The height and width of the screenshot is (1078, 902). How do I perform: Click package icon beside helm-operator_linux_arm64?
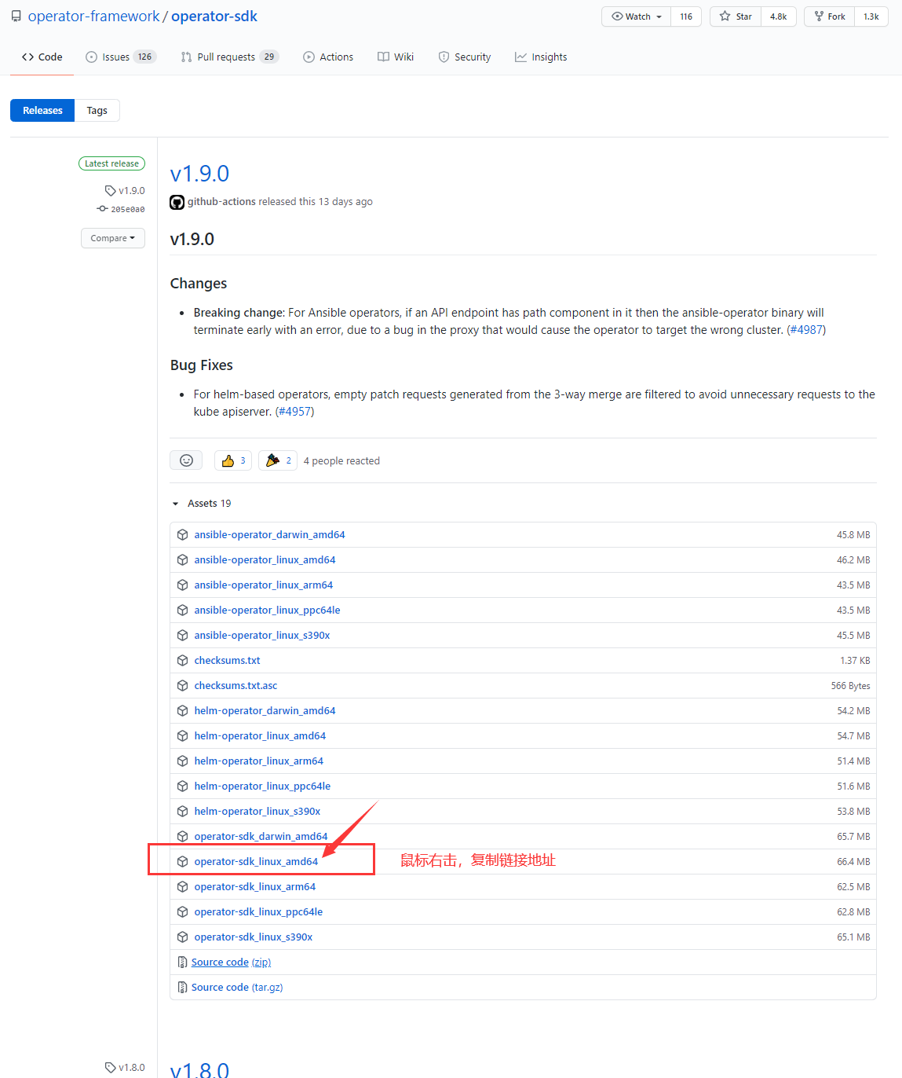point(182,761)
